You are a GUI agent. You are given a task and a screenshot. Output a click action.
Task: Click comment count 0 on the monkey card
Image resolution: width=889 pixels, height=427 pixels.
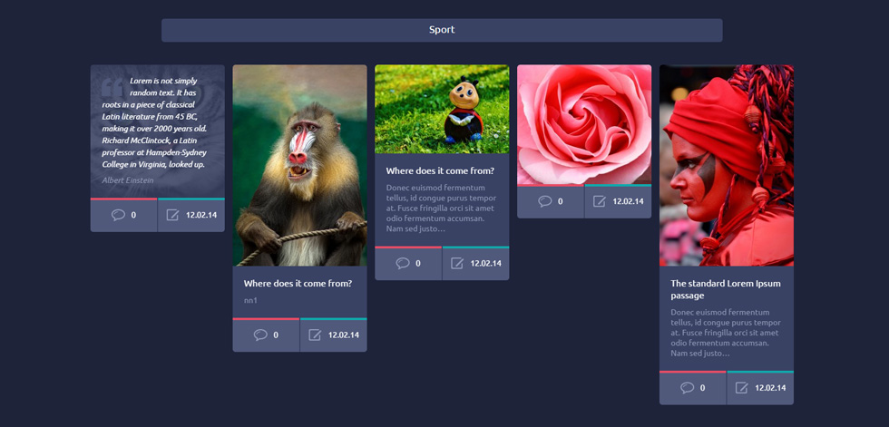276,335
